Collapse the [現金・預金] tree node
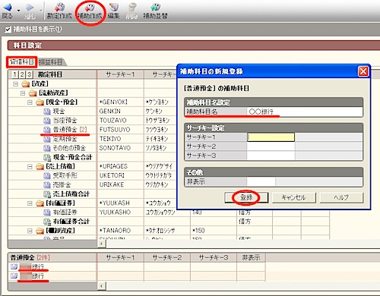380x296 pixels. tap(30, 102)
